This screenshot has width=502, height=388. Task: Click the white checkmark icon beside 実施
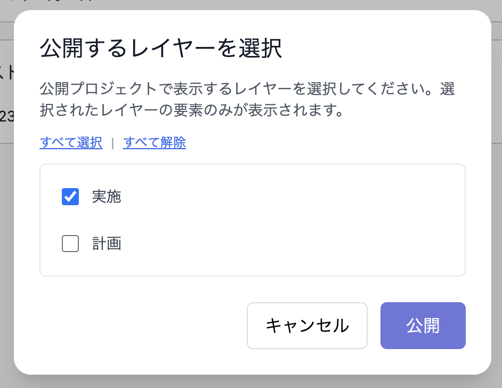[x=70, y=197]
